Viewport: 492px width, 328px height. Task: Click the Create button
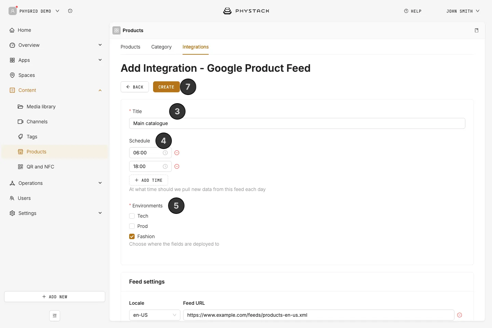point(166,87)
